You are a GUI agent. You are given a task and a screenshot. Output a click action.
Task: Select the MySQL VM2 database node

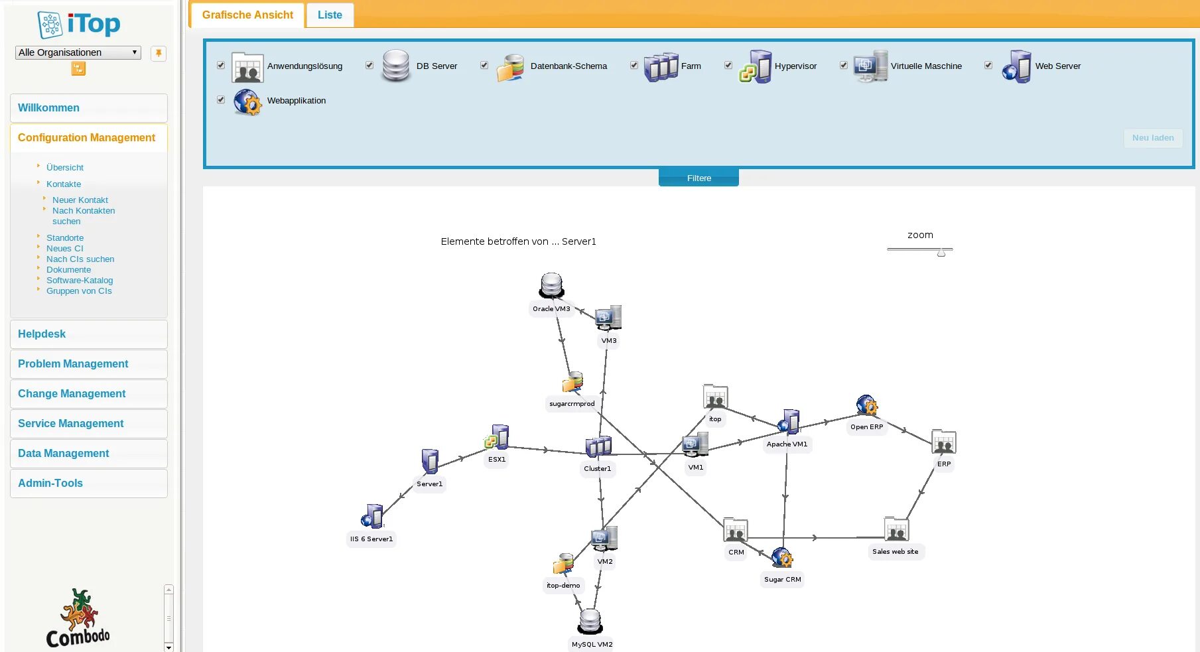[590, 621]
